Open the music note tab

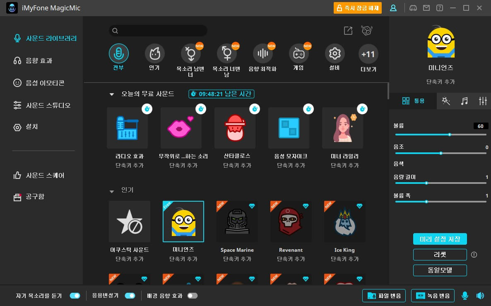(x=465, y=101)
